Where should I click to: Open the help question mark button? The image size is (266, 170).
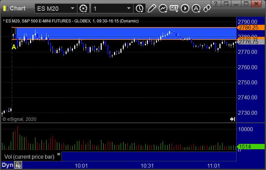(x=216, y=3)
